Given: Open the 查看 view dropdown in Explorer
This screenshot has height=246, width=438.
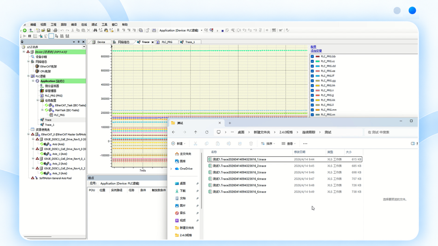Looking at the screenshot, I should 289,144.
